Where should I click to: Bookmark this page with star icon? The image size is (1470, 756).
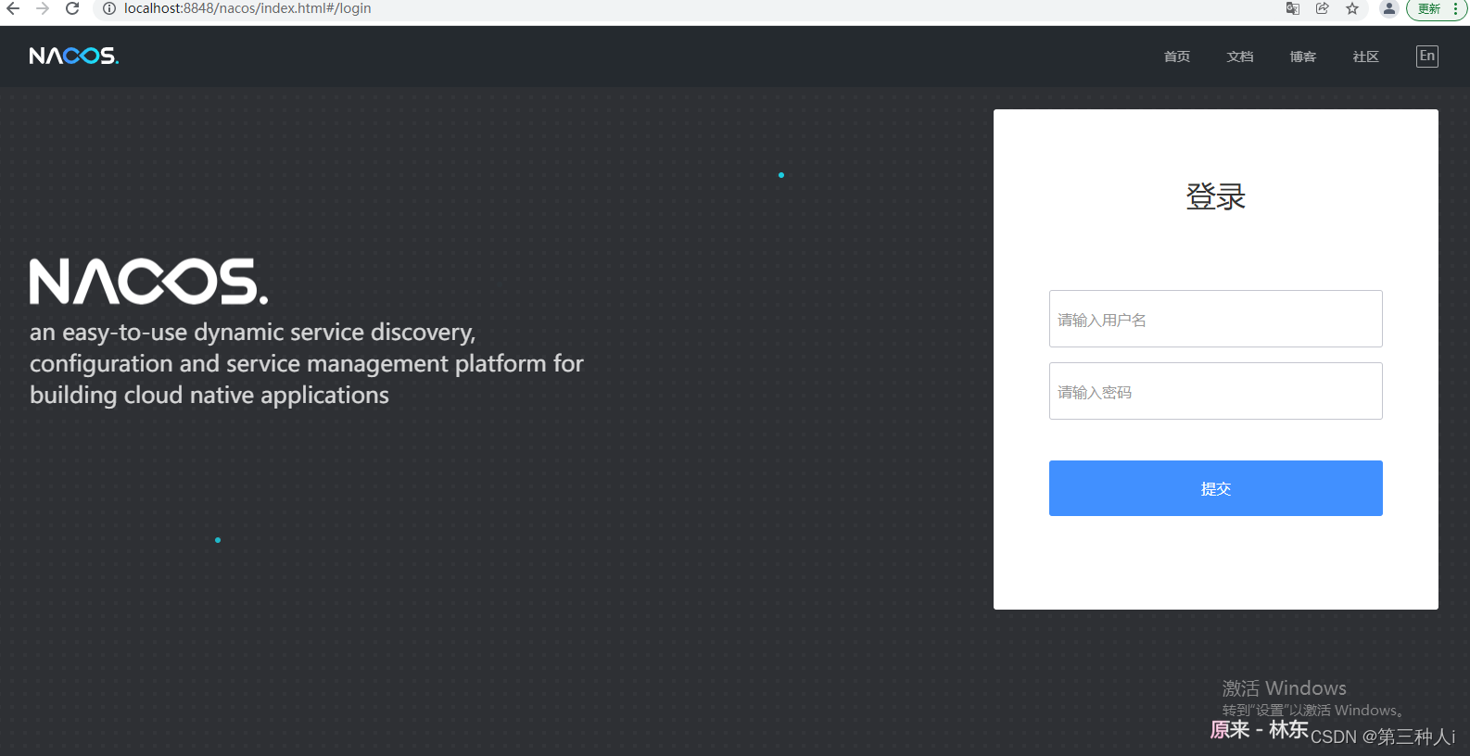point(1352,8)
